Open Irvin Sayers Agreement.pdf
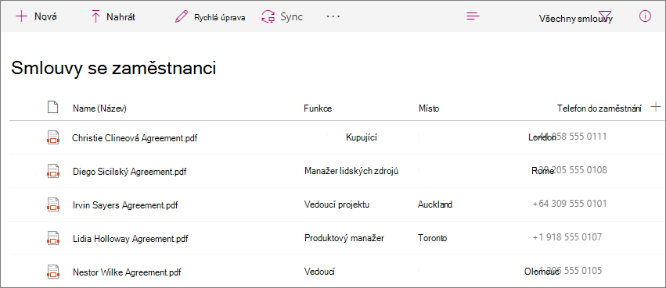666x288 pixels. coord(125,205)
